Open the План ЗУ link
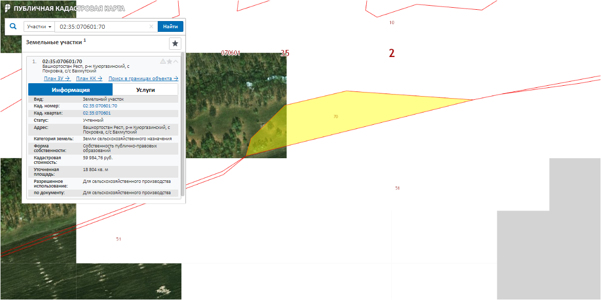This screenshot has width=601, height=300. 57,79
